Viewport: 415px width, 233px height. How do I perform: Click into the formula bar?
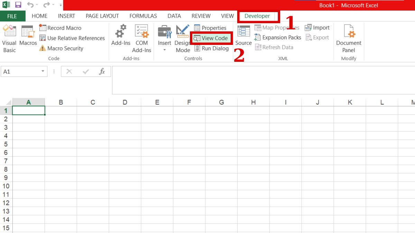coord(264,80)
